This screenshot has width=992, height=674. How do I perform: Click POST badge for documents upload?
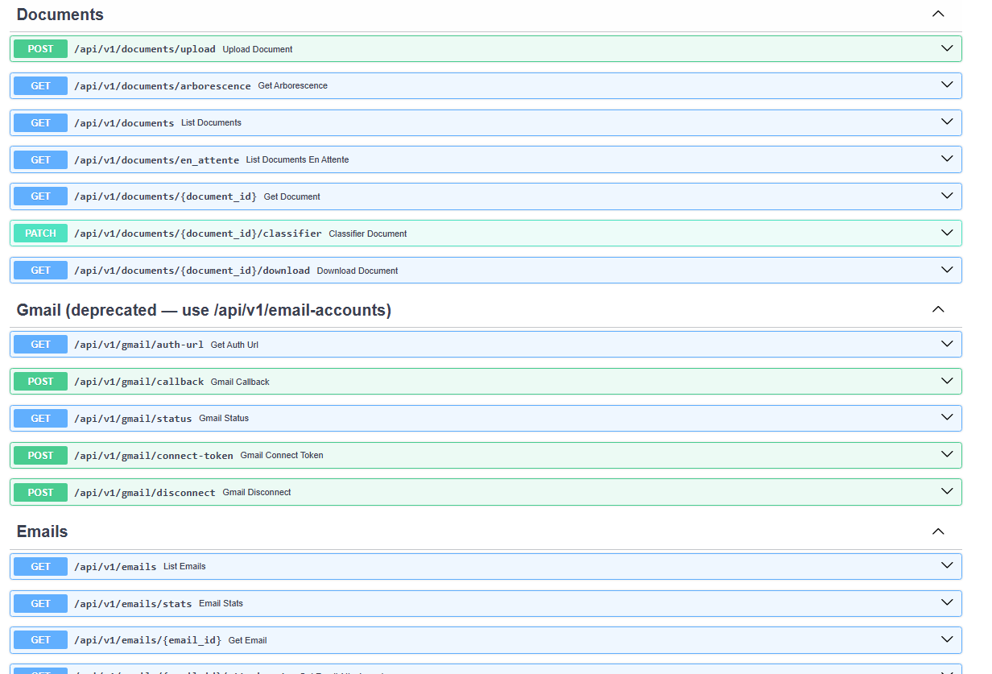pos(40,49)
